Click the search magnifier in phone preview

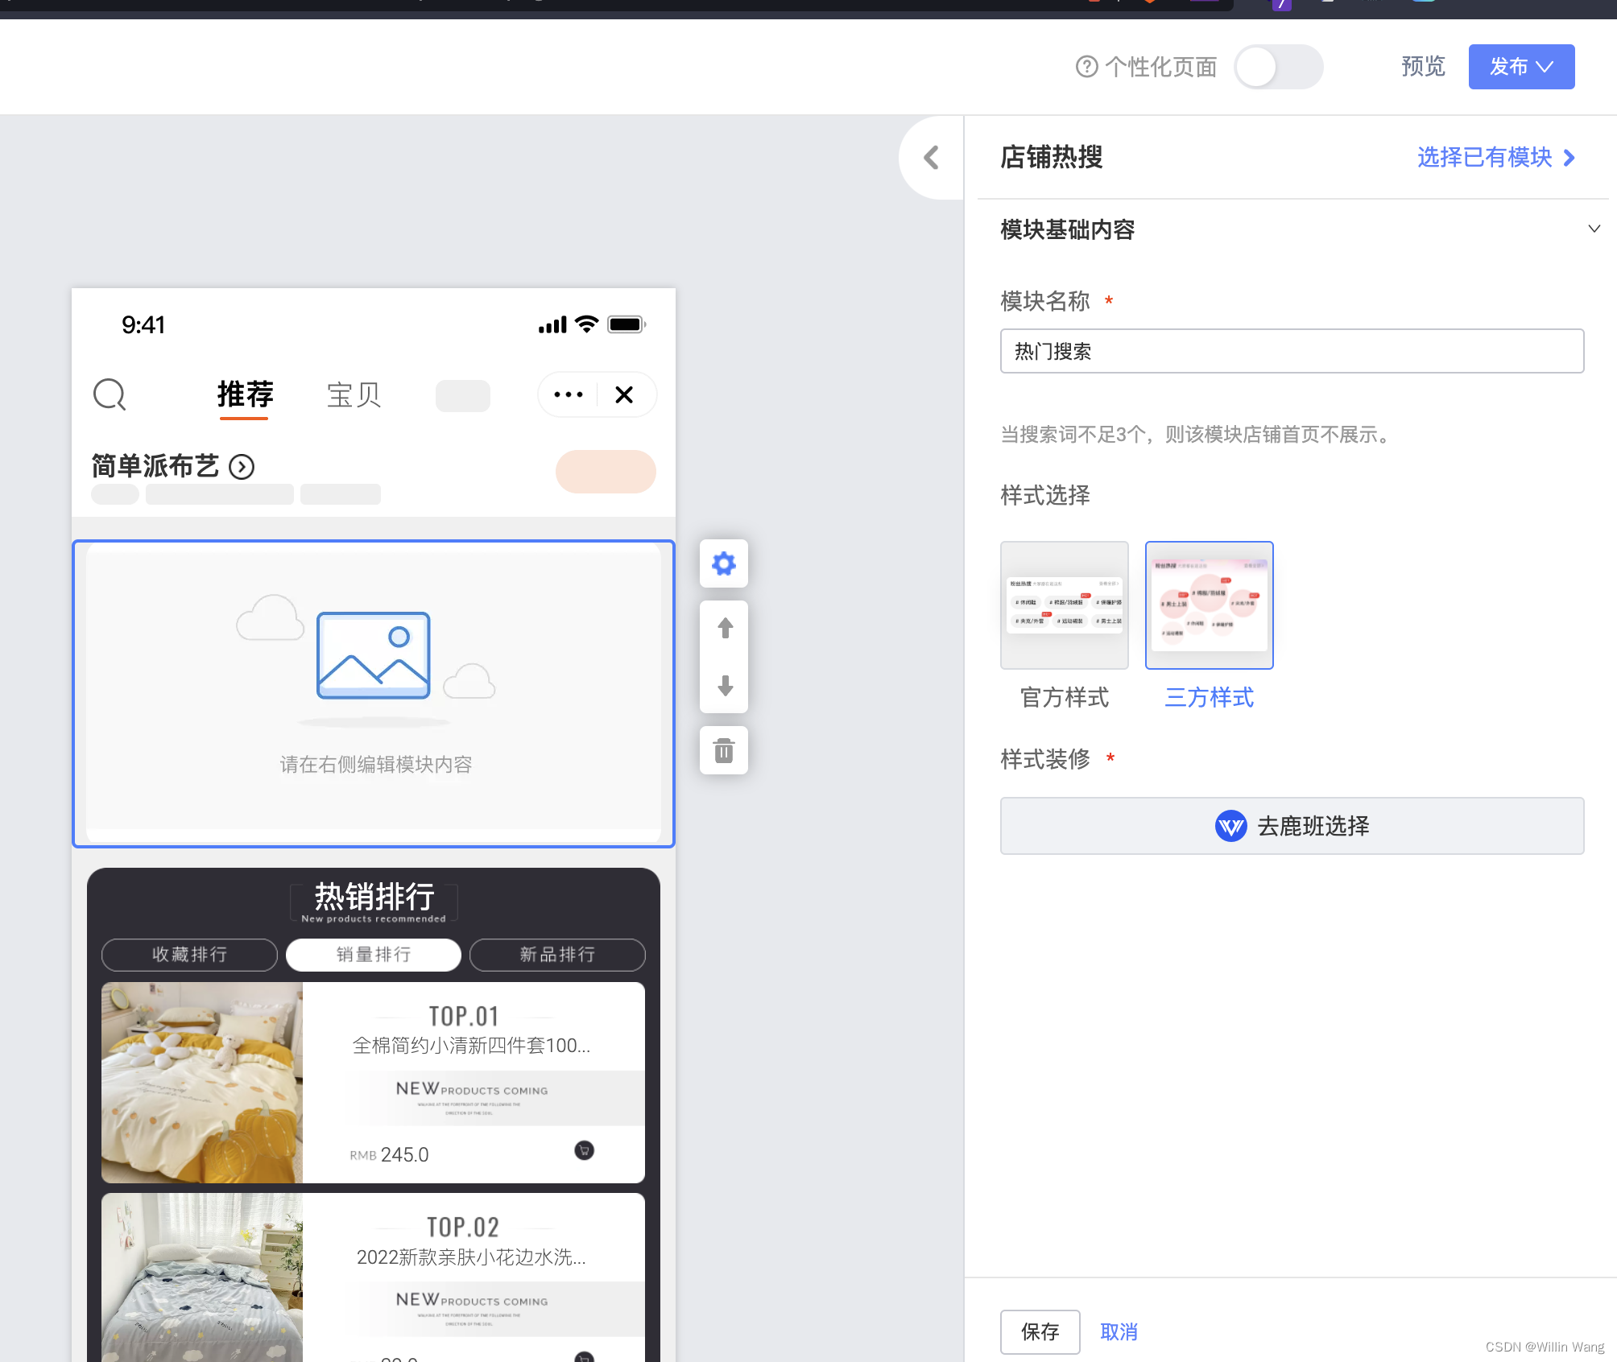[x=110, y=395]
